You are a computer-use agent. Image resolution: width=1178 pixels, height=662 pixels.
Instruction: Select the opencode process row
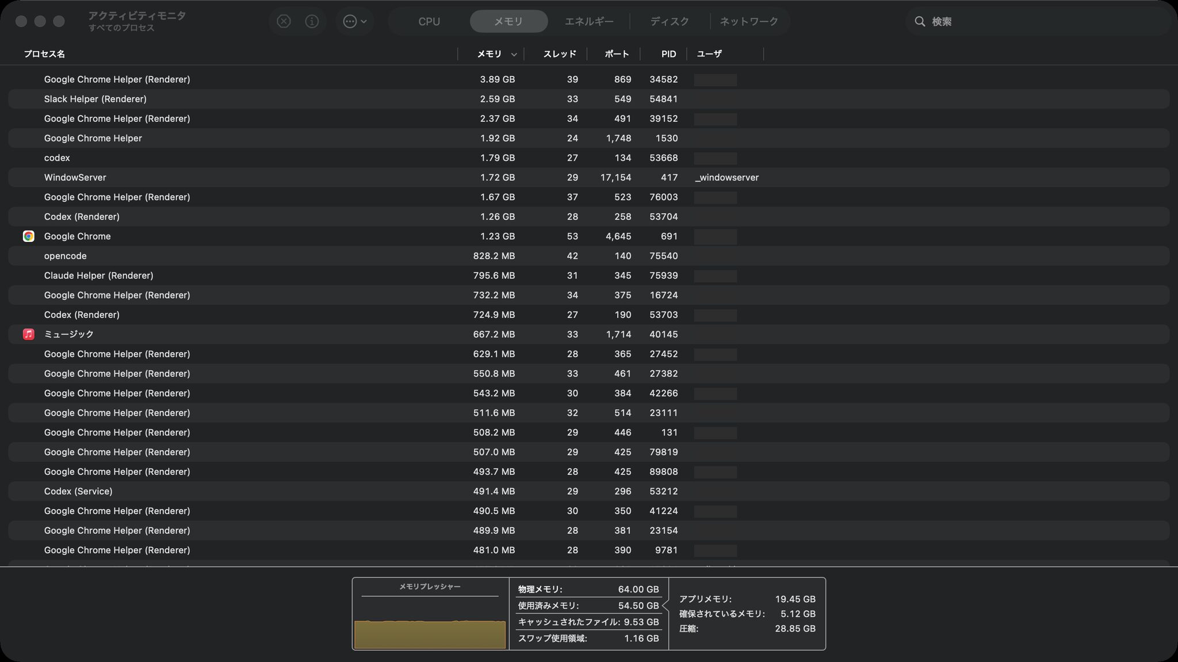(x=588, y=256)
